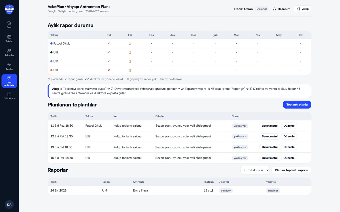340x212 pixels.
Task: Click the Yönetici column bekliyor badge
Action: click(273, 191)
